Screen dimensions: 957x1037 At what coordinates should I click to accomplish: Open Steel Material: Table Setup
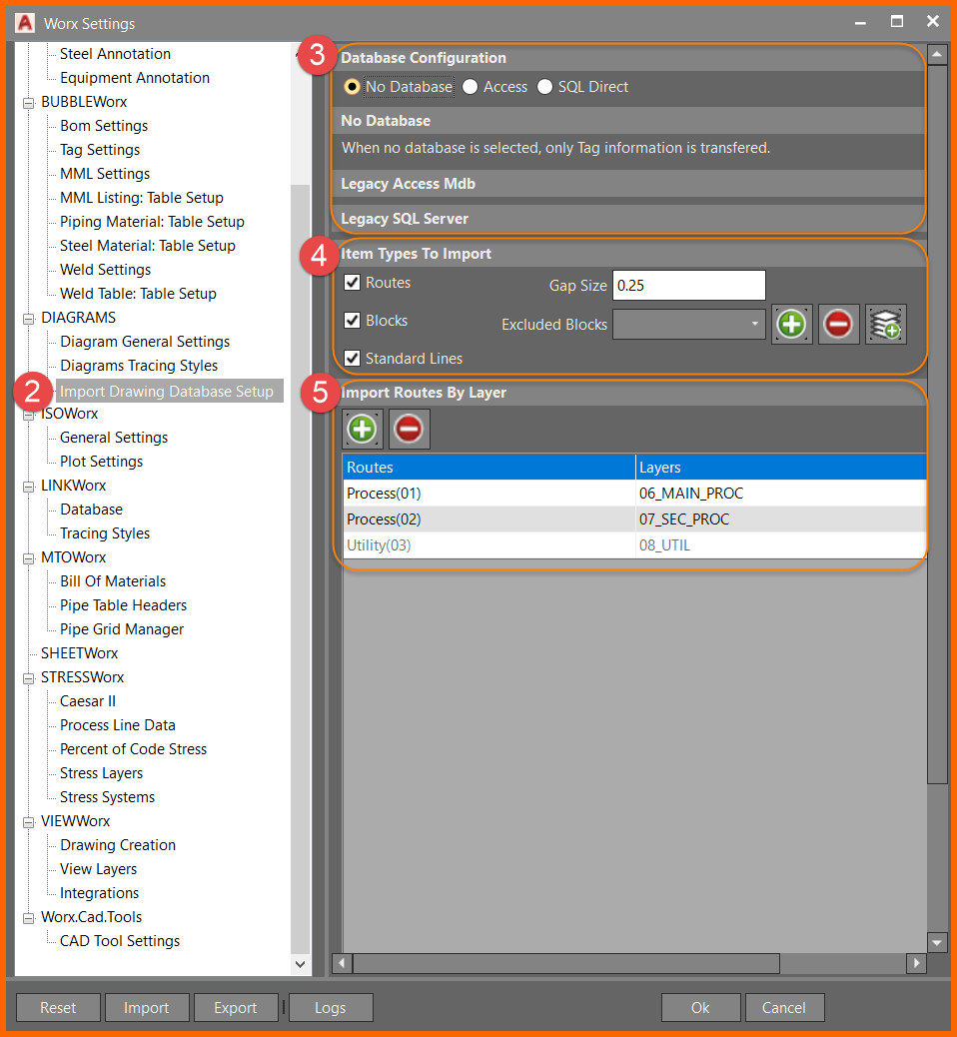[x=148, y=246]
